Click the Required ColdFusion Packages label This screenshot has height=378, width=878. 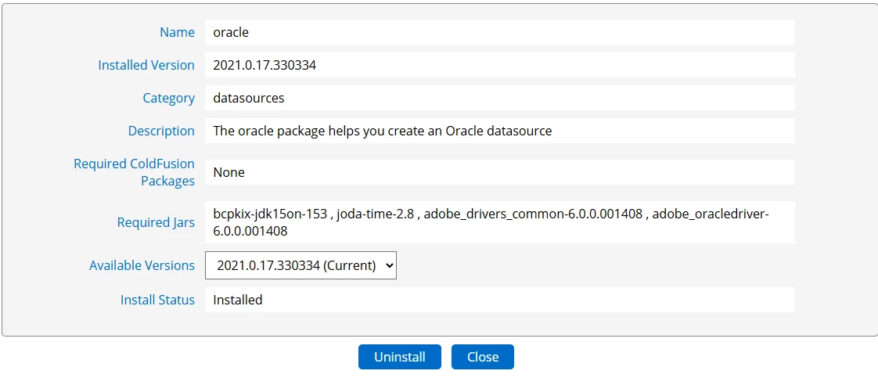pyautogui.click(x=135, y=172)
